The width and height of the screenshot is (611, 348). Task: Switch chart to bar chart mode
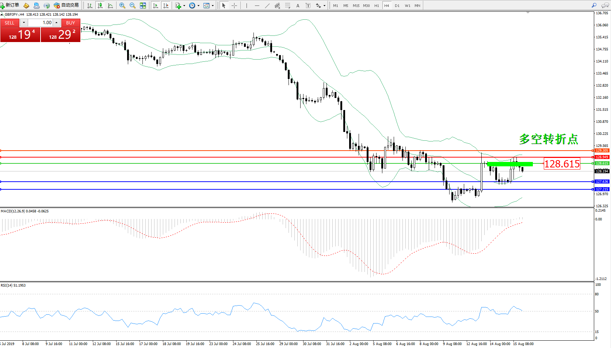(89, 5)
